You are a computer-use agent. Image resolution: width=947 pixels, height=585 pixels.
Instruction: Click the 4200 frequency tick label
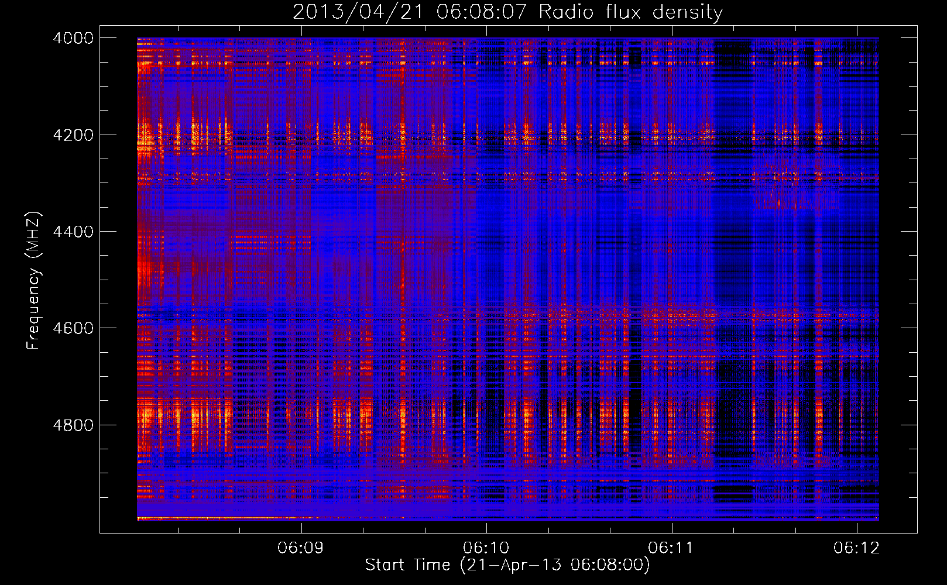pyautogui.click(x=73, y=135)
